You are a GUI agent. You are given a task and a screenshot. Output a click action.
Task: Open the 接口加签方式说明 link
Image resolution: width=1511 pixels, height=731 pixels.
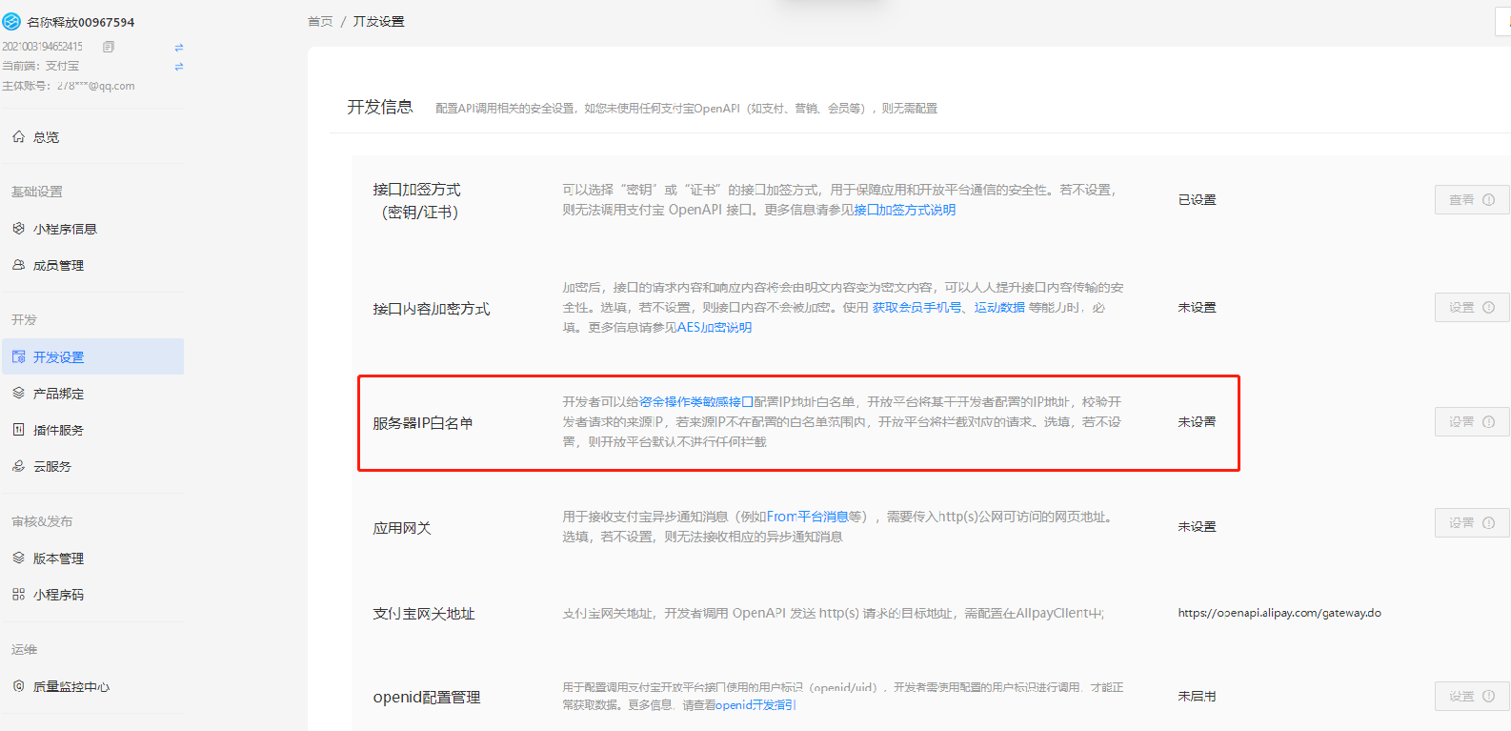[904, 210]
